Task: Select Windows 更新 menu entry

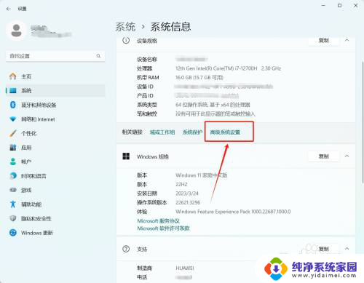Action: point(37,233)
